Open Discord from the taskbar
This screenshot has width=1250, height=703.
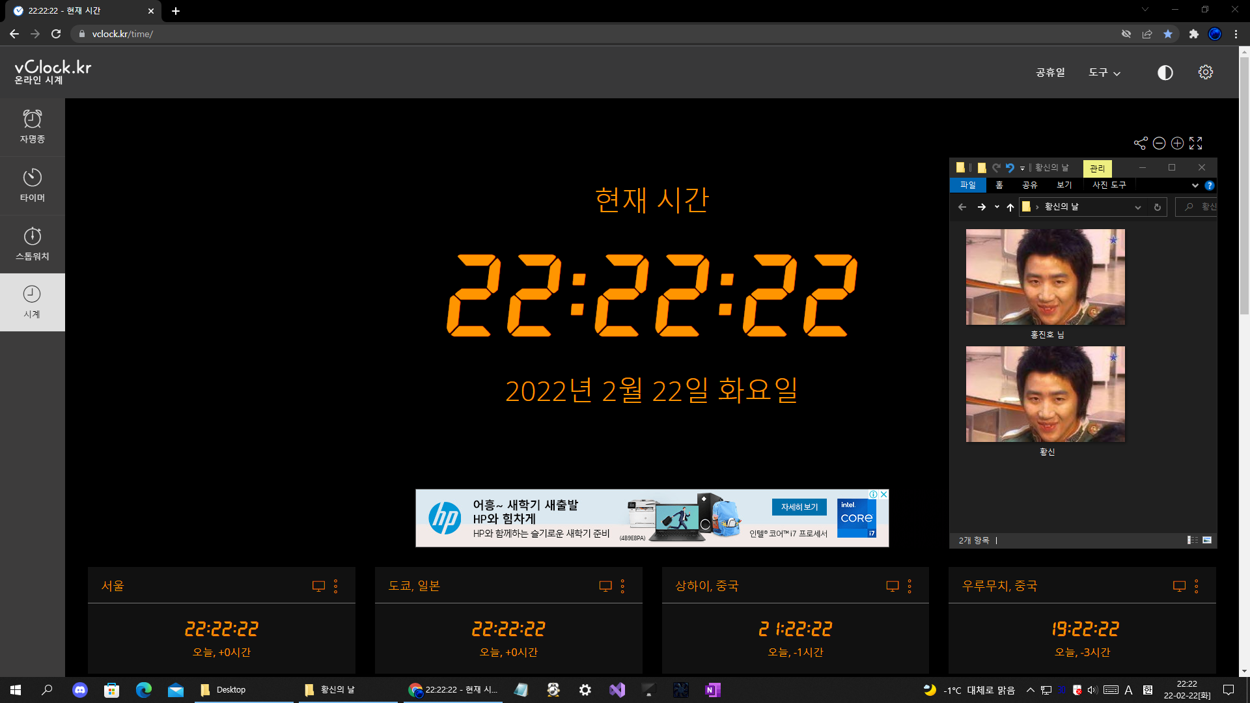click(80, 690)
